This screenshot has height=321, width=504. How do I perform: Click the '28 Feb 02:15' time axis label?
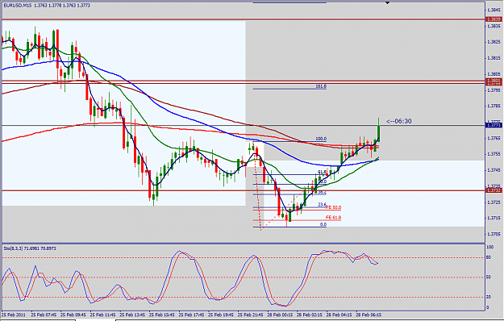point(310,315)
